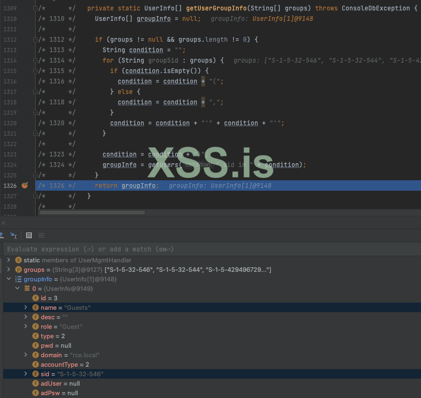Screen dimensions: 421x398
Task: Collapse the groupInfo variable node
Action: pos(9,279)
